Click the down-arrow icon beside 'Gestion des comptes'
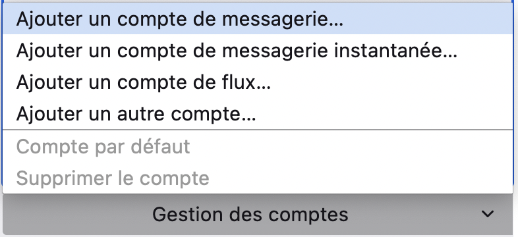The width and height of the screenshot is (518, 237). point(488,214)
